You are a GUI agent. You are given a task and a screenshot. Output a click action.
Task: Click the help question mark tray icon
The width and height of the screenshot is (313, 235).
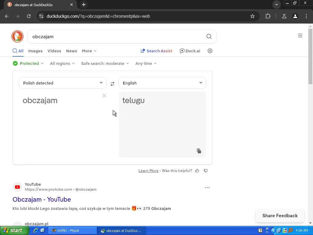(260, 230)
